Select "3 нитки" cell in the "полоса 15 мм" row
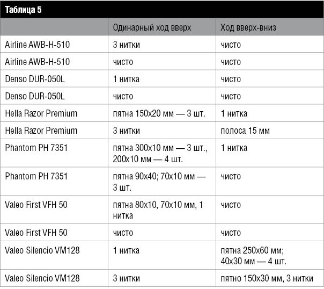Screen dimensions: 324x289 [x=126, y=131]
